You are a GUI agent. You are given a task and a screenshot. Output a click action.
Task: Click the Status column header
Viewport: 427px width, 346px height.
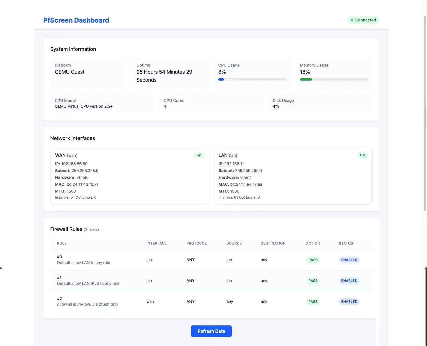[346, 243]
